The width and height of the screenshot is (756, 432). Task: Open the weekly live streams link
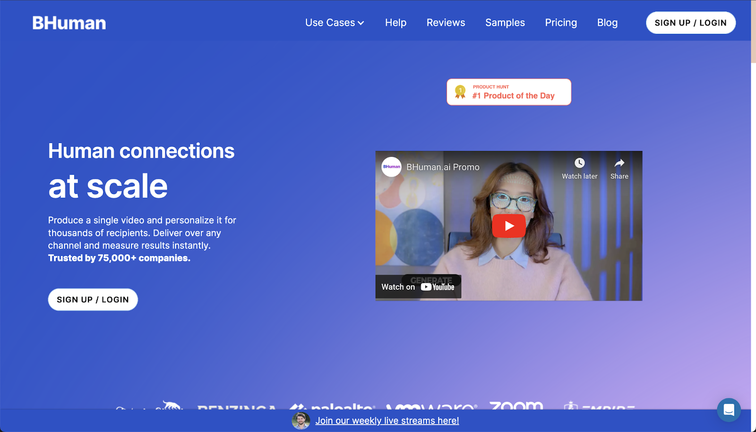[387, 421]
